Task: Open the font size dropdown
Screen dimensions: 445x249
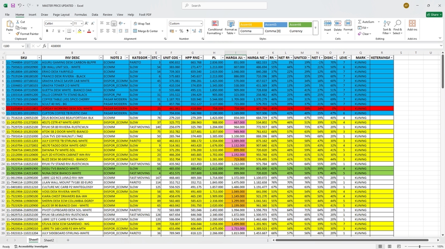Action: point(82,24)
